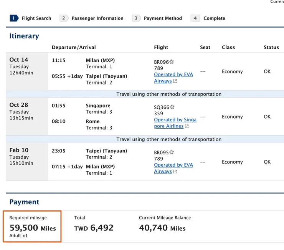Viewport: 284px width, 250px height.
Task: Click external-link icon for the BR096 operator
Action: coord(175,81)
